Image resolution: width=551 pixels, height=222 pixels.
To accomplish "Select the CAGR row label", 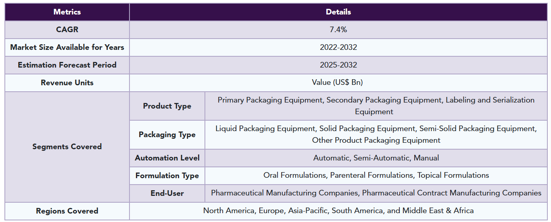I will (67, 30).
